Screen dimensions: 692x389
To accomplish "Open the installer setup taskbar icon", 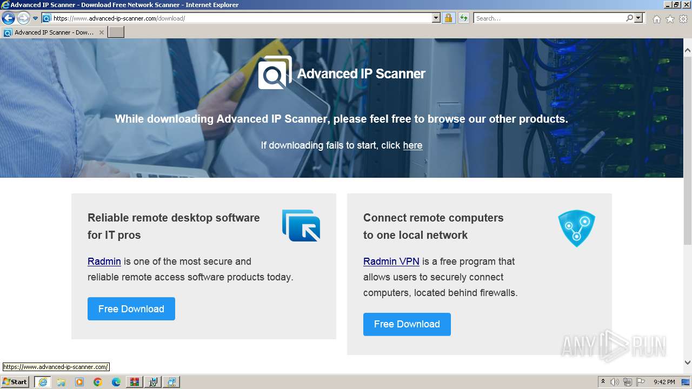I will click(153, 382).
